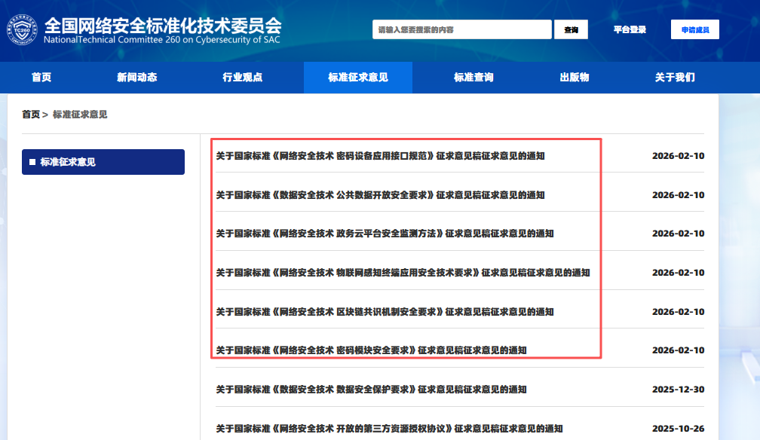Open the 新闻动态 news menu

tap(137, 77)
